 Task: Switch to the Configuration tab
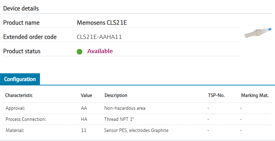(20, 79)
